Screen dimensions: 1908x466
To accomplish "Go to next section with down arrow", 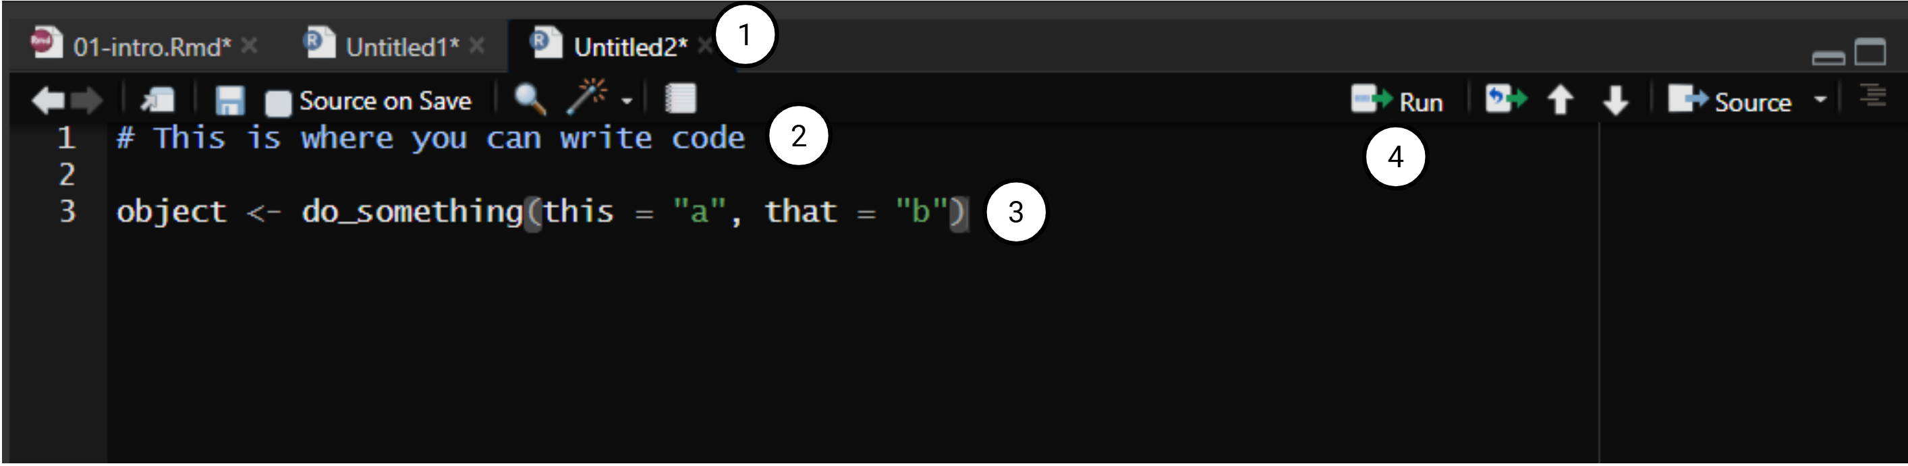I will 1615,100.
